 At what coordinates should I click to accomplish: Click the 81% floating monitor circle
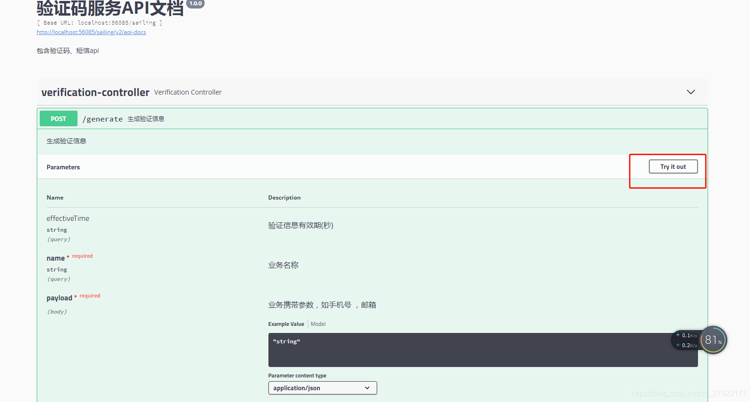pos(714,340)
